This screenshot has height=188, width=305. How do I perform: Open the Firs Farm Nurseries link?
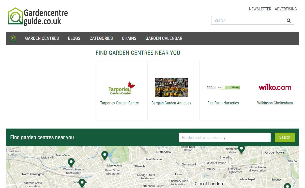point(223,103)
